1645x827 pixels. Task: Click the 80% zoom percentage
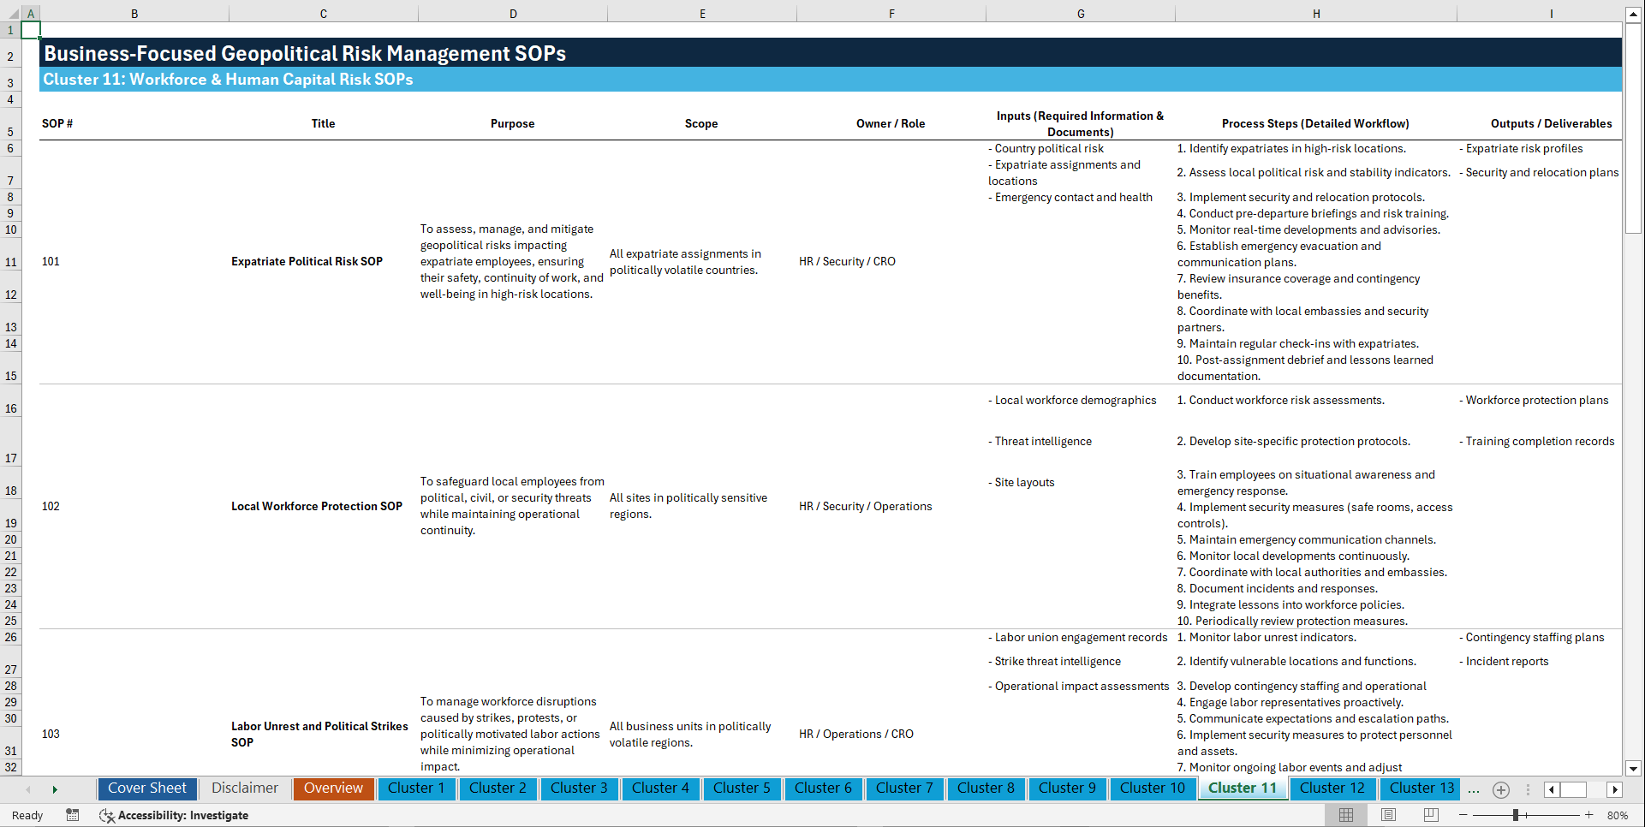1618,815
